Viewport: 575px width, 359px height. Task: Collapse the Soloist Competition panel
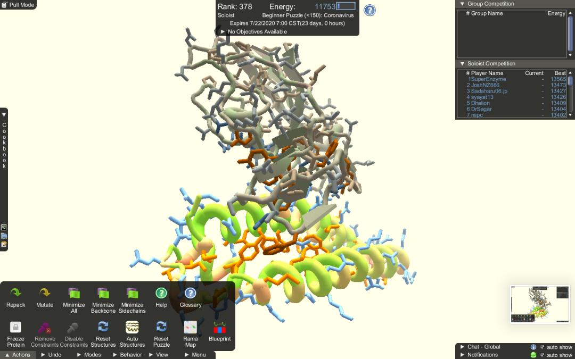[462, 63]
